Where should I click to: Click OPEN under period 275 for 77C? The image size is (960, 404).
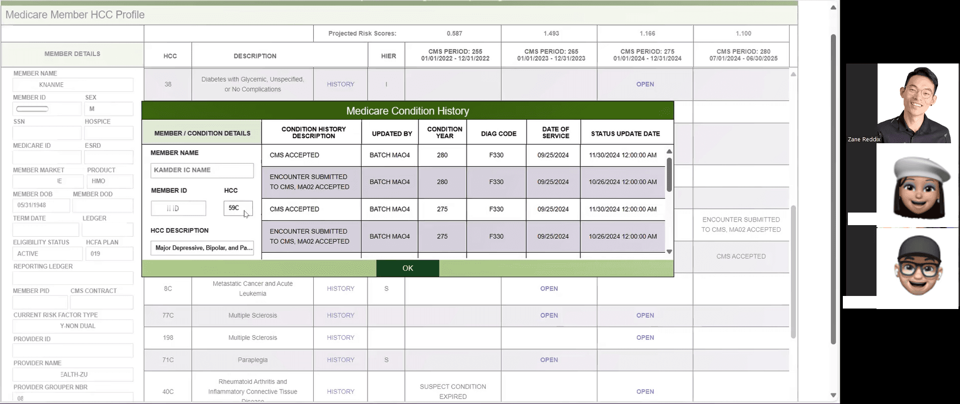[x=645, y=316]
